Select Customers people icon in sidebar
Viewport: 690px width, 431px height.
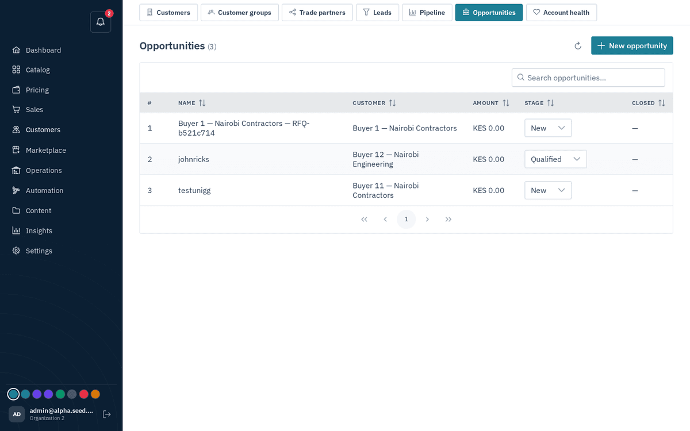(16, 130)
